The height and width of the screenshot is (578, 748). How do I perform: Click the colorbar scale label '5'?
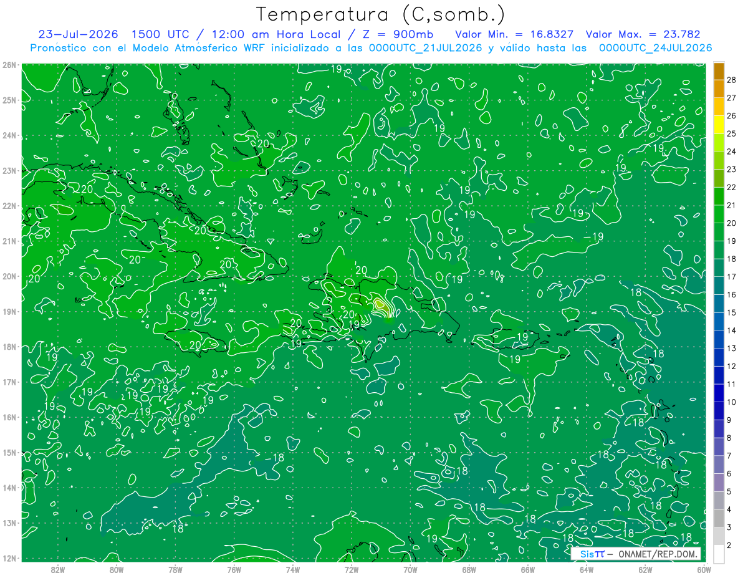tap(729, 491)
